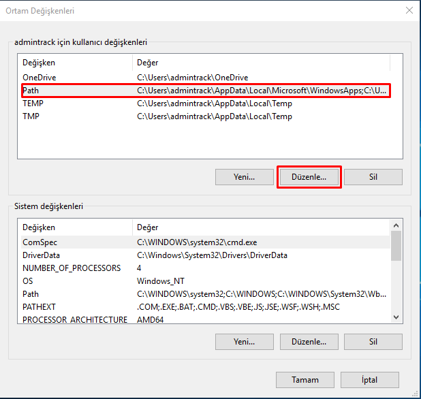Select the OneDrive user variable row
Screen dimensions: 421x399
pos(39,78)
